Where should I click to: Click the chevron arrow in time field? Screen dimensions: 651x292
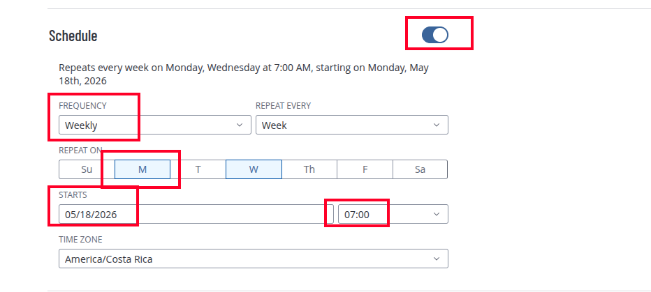[436, 214]
